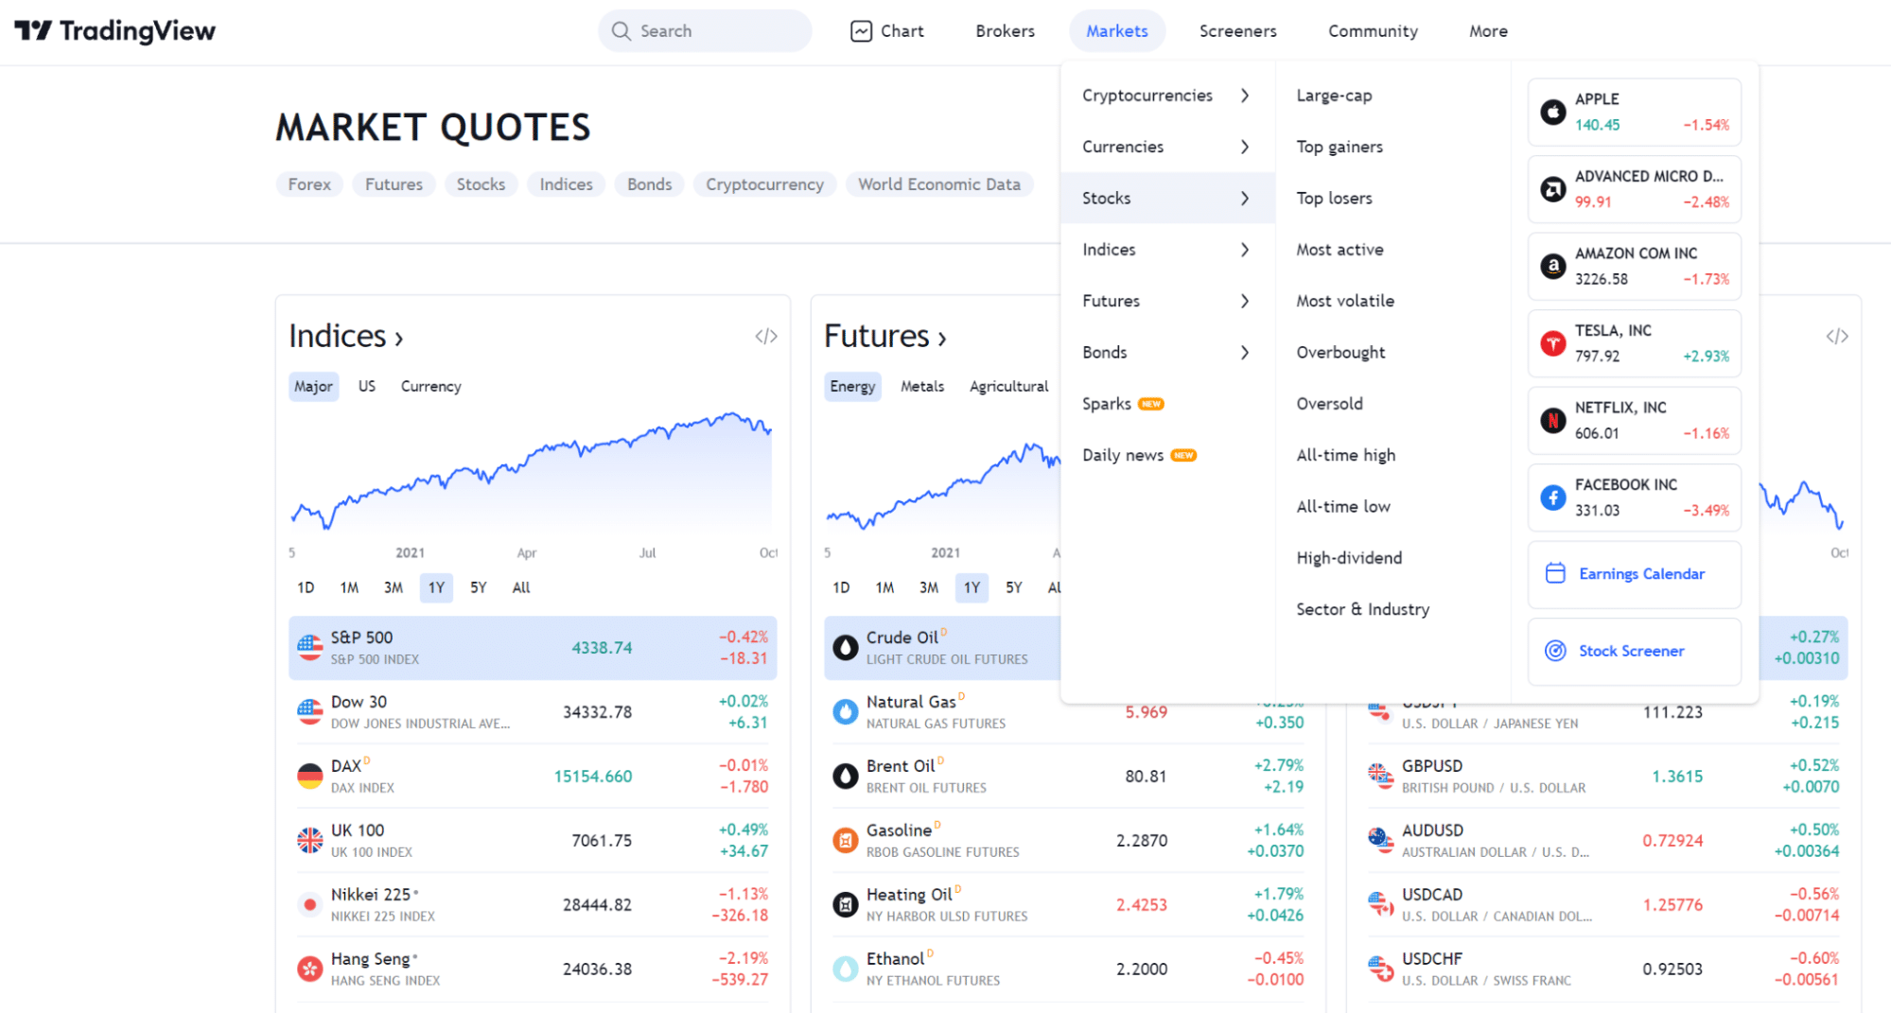Click the S&P 500 US flag icon
The height and width of the screenshot is (1013, 1891).
(x=309, y=648)
